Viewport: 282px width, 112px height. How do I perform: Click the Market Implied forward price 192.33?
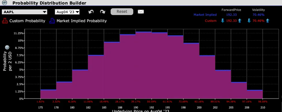pyautogui.click(x=231, y=15)
